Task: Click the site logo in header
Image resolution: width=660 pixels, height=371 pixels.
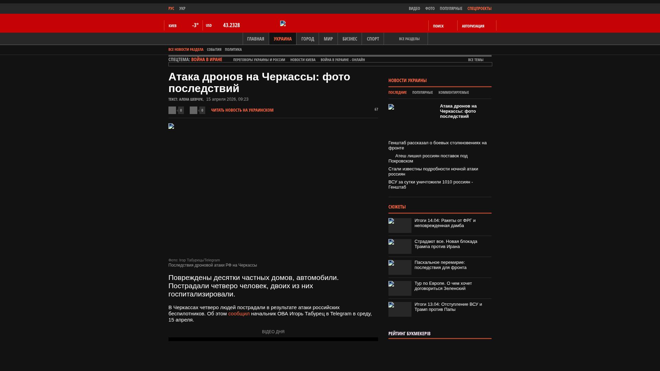Action: tap(283, 23)
